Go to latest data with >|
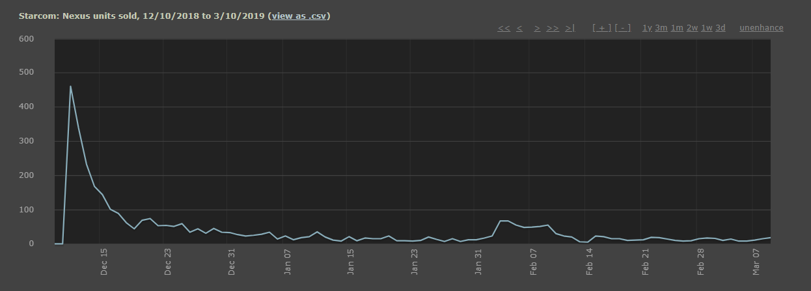 [570, 28]
